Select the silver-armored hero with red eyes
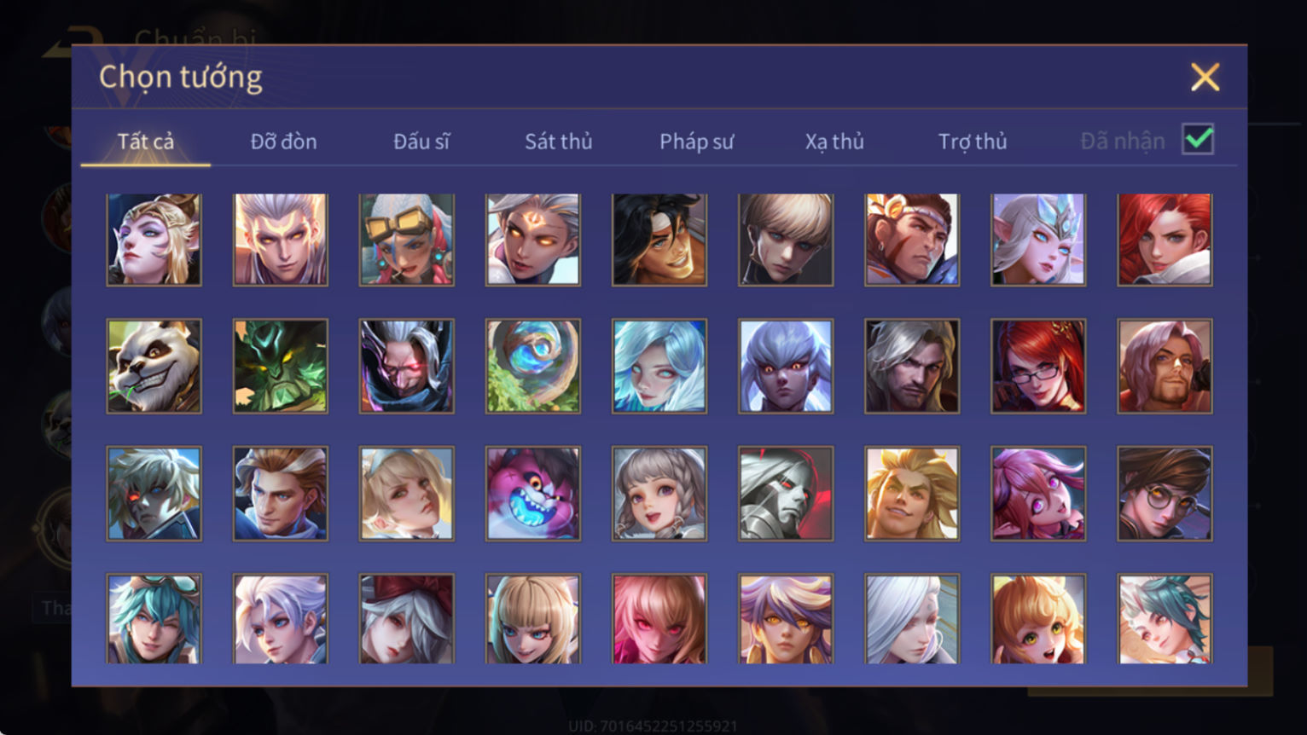This screenshot has height=735, width=1307. [x=786, y=494]
